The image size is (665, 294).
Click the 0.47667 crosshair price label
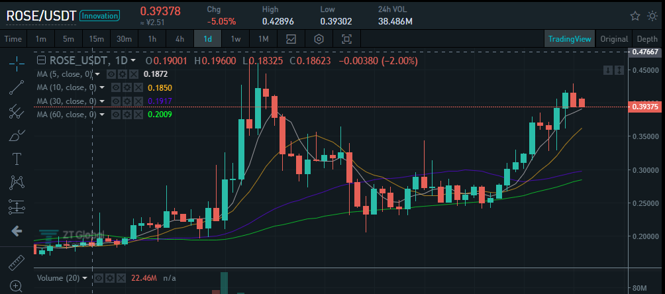pos(644,52)
